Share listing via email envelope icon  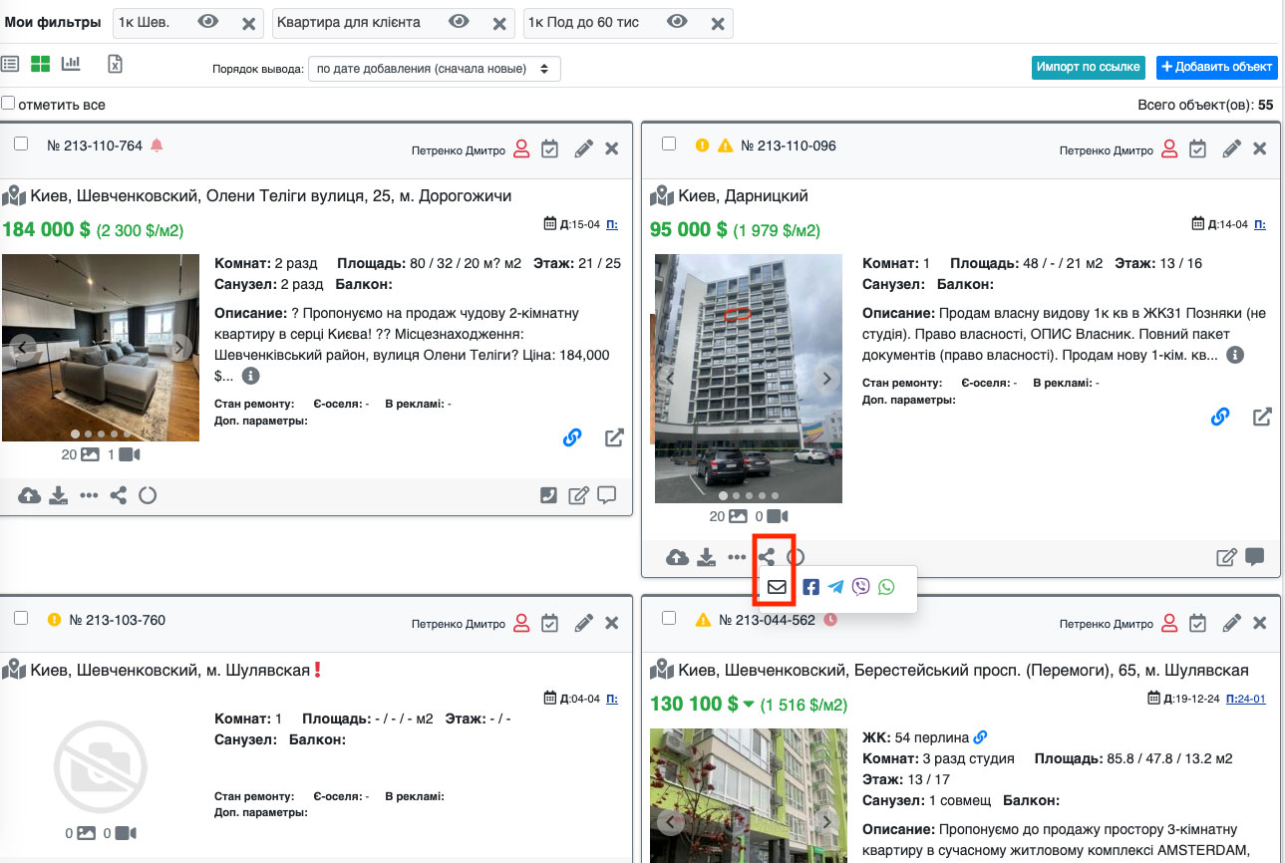pyautogui.click(x=777, y=587)
